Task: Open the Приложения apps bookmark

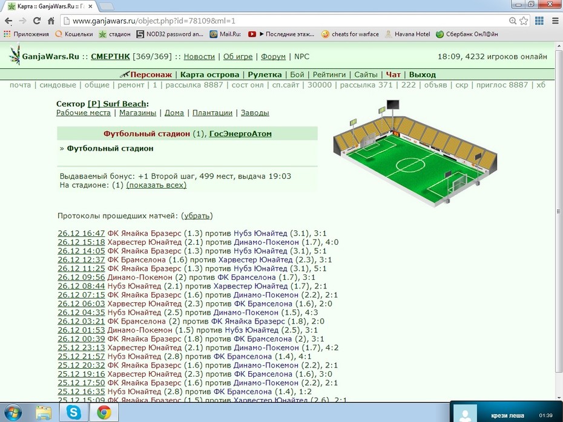Action: pos(26,34)
